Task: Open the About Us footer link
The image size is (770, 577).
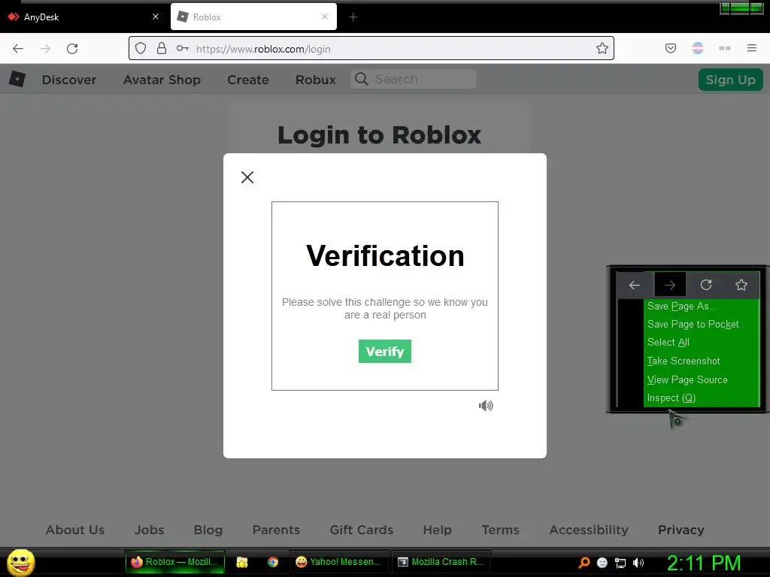Action: point(75,530)
